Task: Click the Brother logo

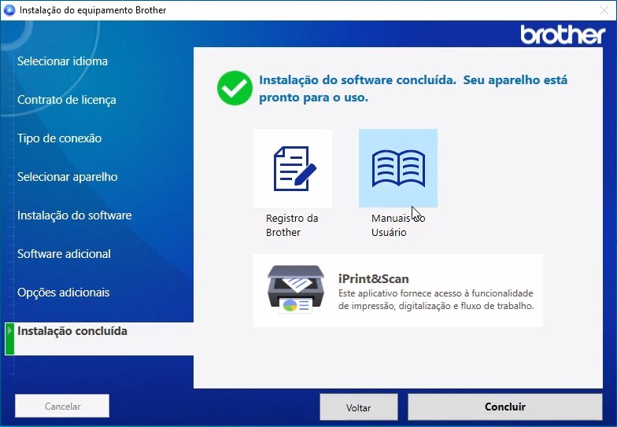Action: tap(563, 35)
